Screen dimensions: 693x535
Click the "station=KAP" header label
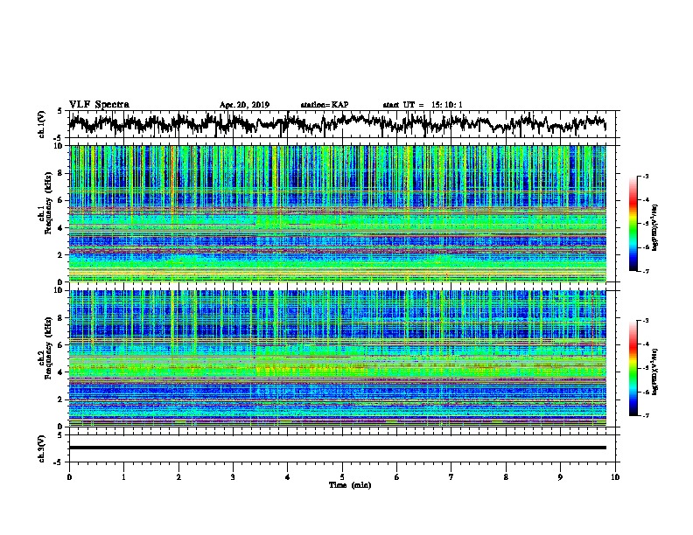click(x=325, y=105)
